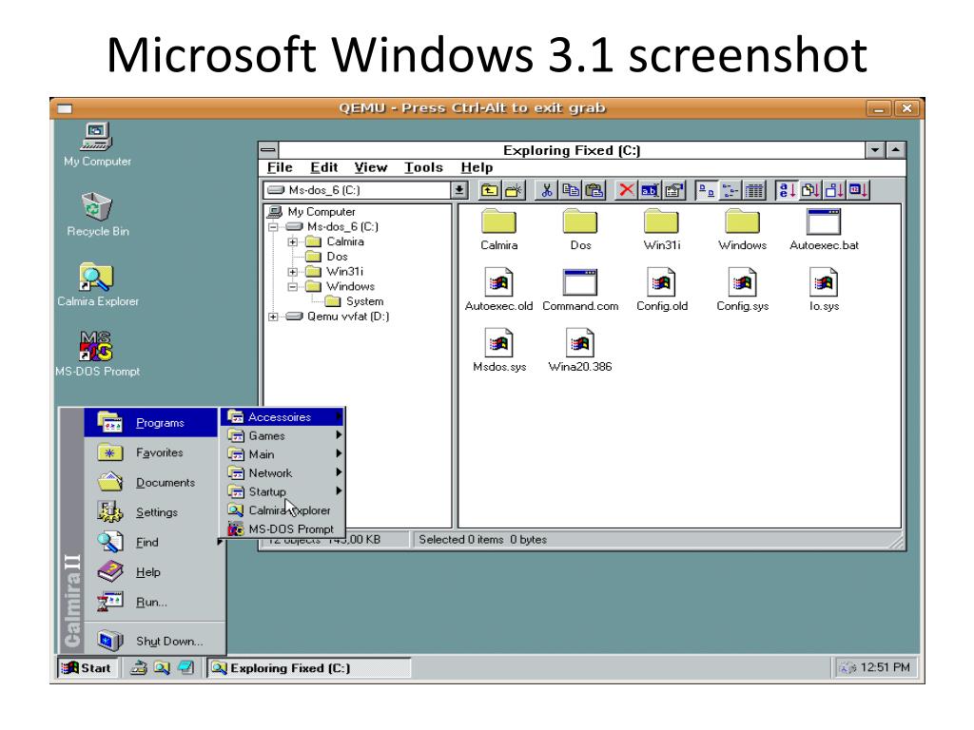Click the Rename toolbar icon

coord(650,190)
